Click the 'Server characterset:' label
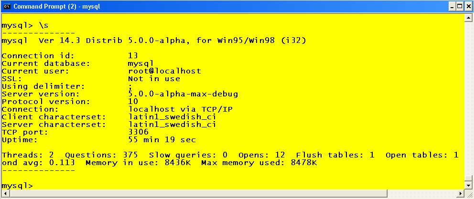 point(54,125)
